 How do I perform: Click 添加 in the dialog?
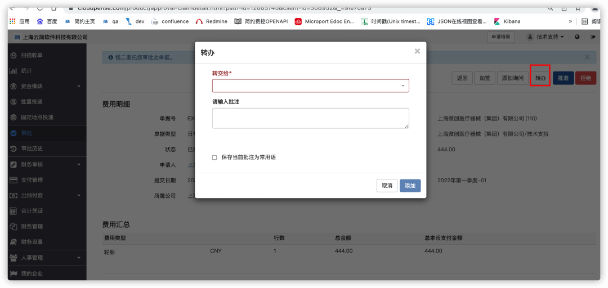point(410,186)
